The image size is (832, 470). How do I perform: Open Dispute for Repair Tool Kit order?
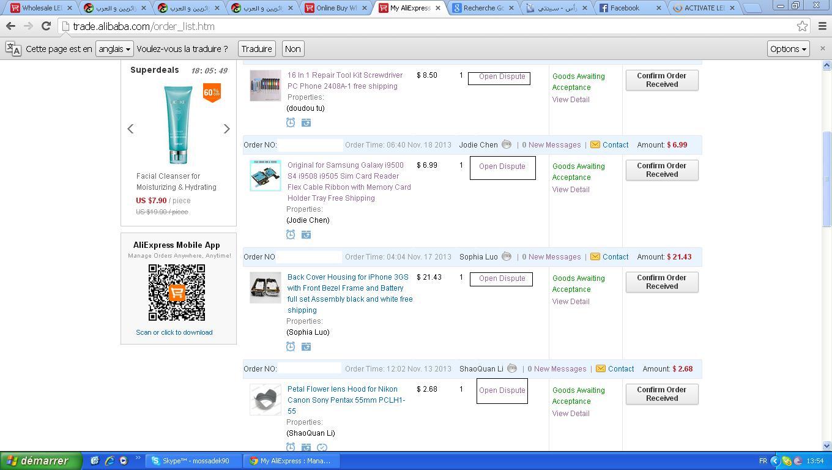click(502, 76)
